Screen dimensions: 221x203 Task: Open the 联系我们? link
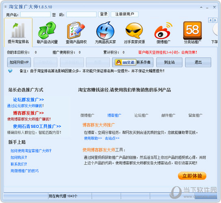[x=19, y=164]
